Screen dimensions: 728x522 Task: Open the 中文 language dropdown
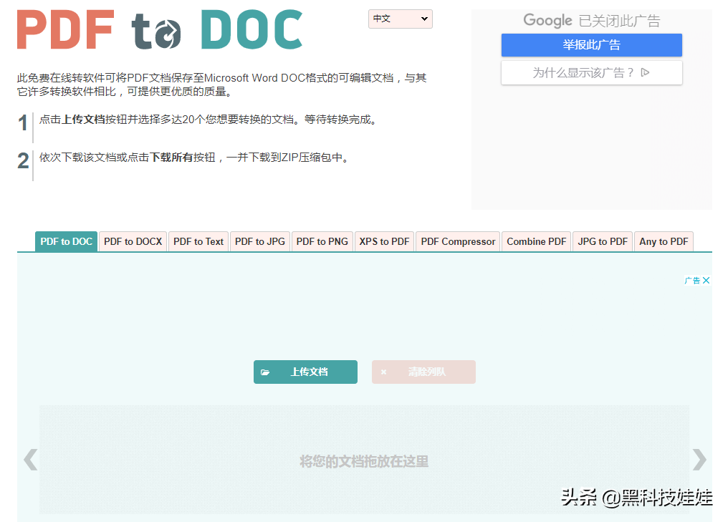(401, 19)
